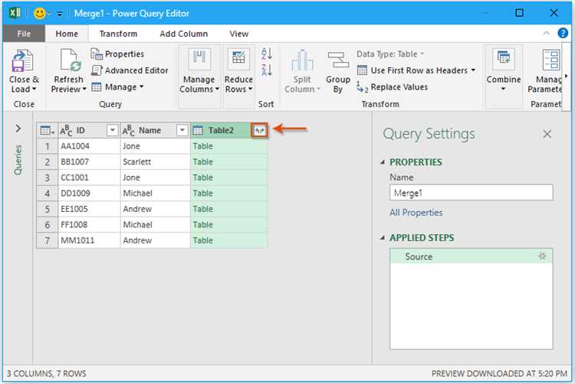Select the Andrew cell in row 5

[x=155, y=209]
